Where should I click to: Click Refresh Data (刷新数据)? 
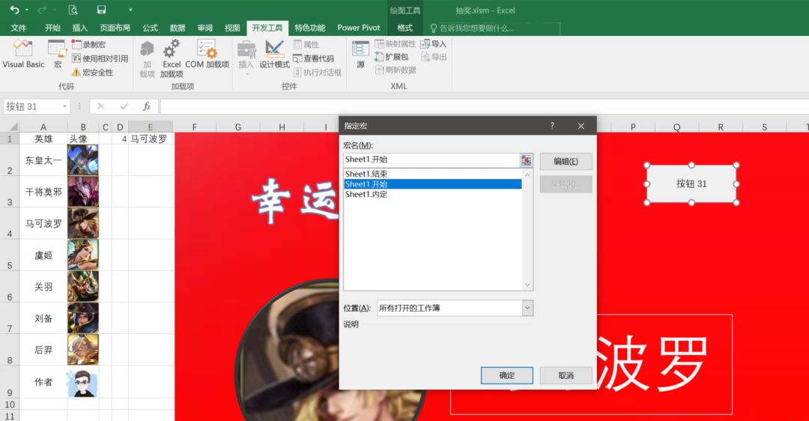396,70
